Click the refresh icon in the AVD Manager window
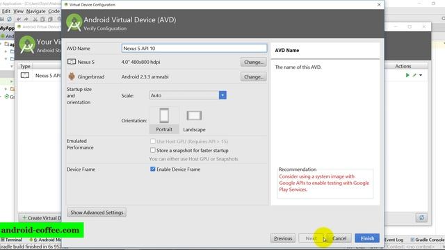The height and width of the screenshot is (250, 445). (x=421, y=217)
